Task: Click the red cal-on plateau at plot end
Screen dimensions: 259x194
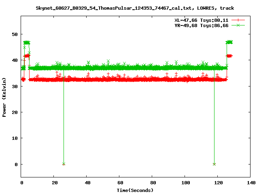Action: pyautogui.click(x=229, y=56)
